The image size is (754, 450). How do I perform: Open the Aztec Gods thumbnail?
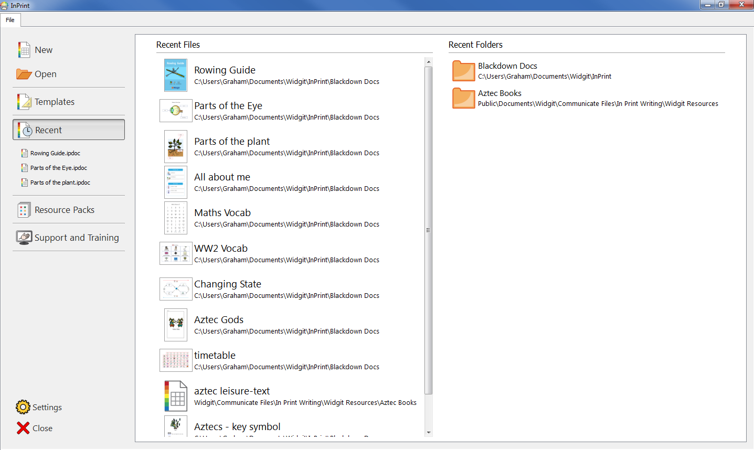(176, 325)
